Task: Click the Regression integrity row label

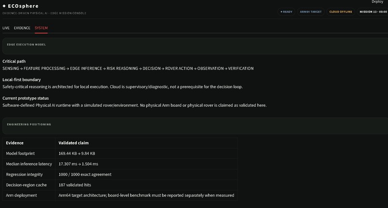Action: point(24,174)
